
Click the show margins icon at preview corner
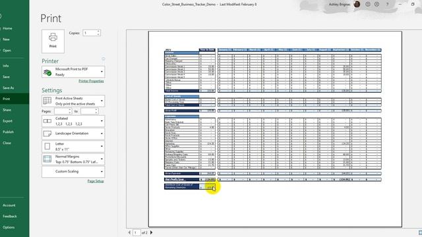coord(420,232)
